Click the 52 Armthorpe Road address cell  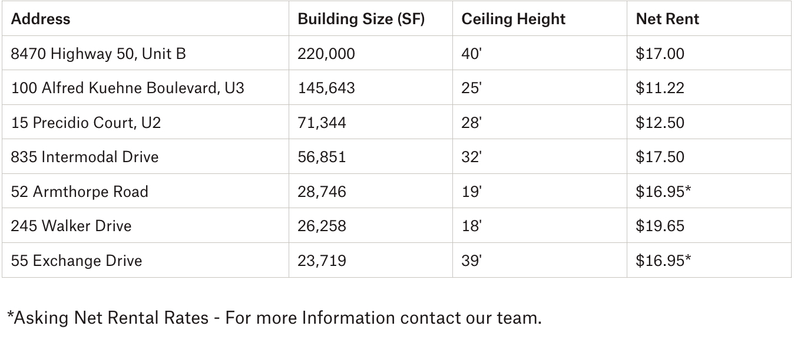[x=80, y=192]
